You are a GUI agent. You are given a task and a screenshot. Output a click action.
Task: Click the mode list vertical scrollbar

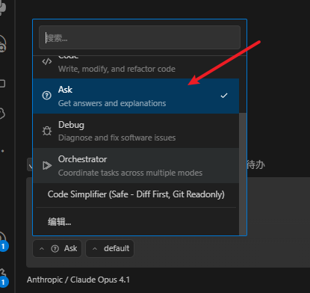[243, 174]
